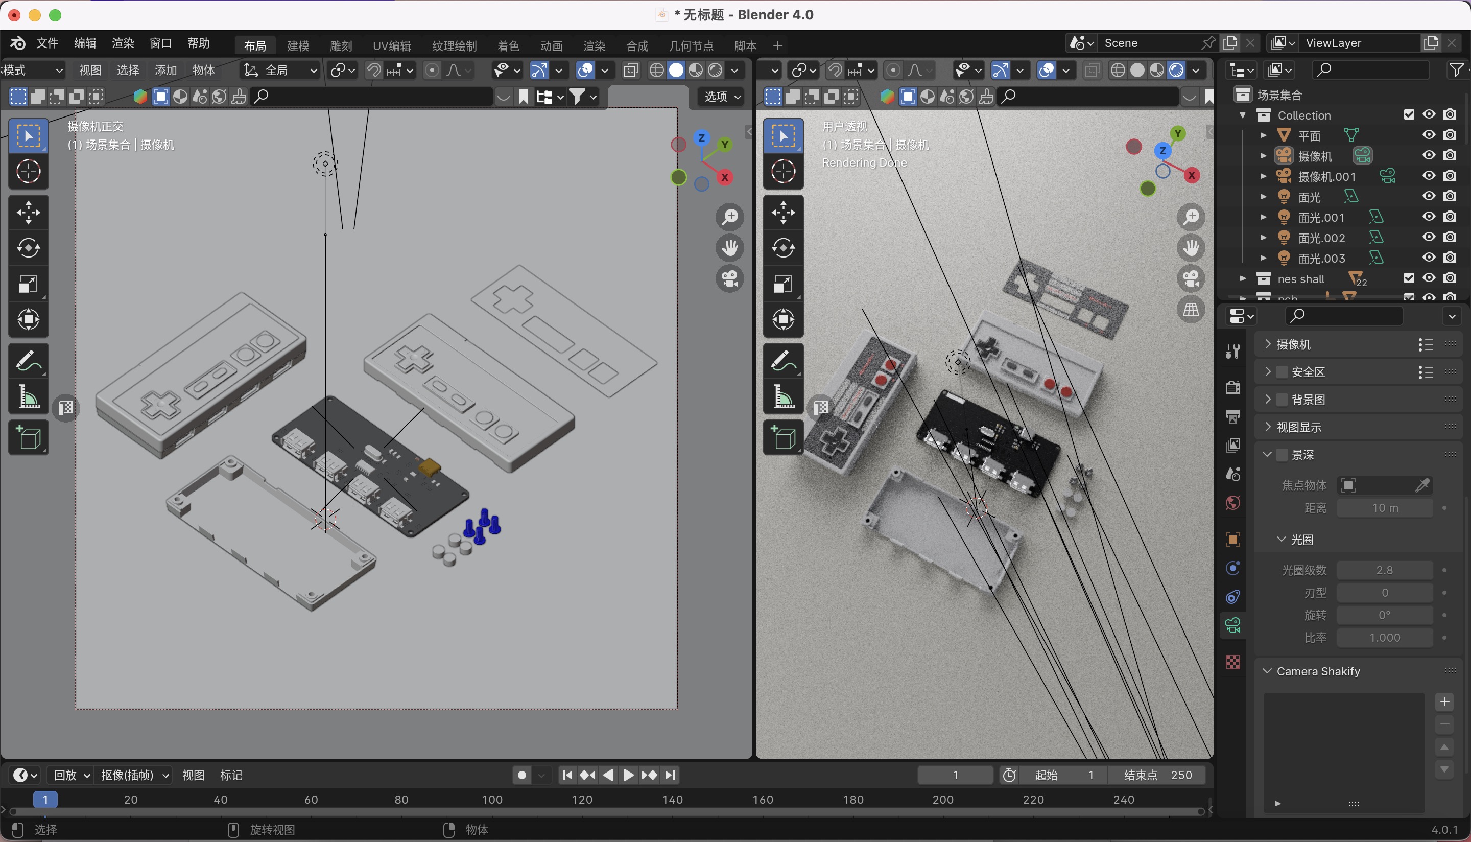The width and height of the screenshot is (1471, 842).
Task: Open the Output properties tab
Action: coord(1233,416)
